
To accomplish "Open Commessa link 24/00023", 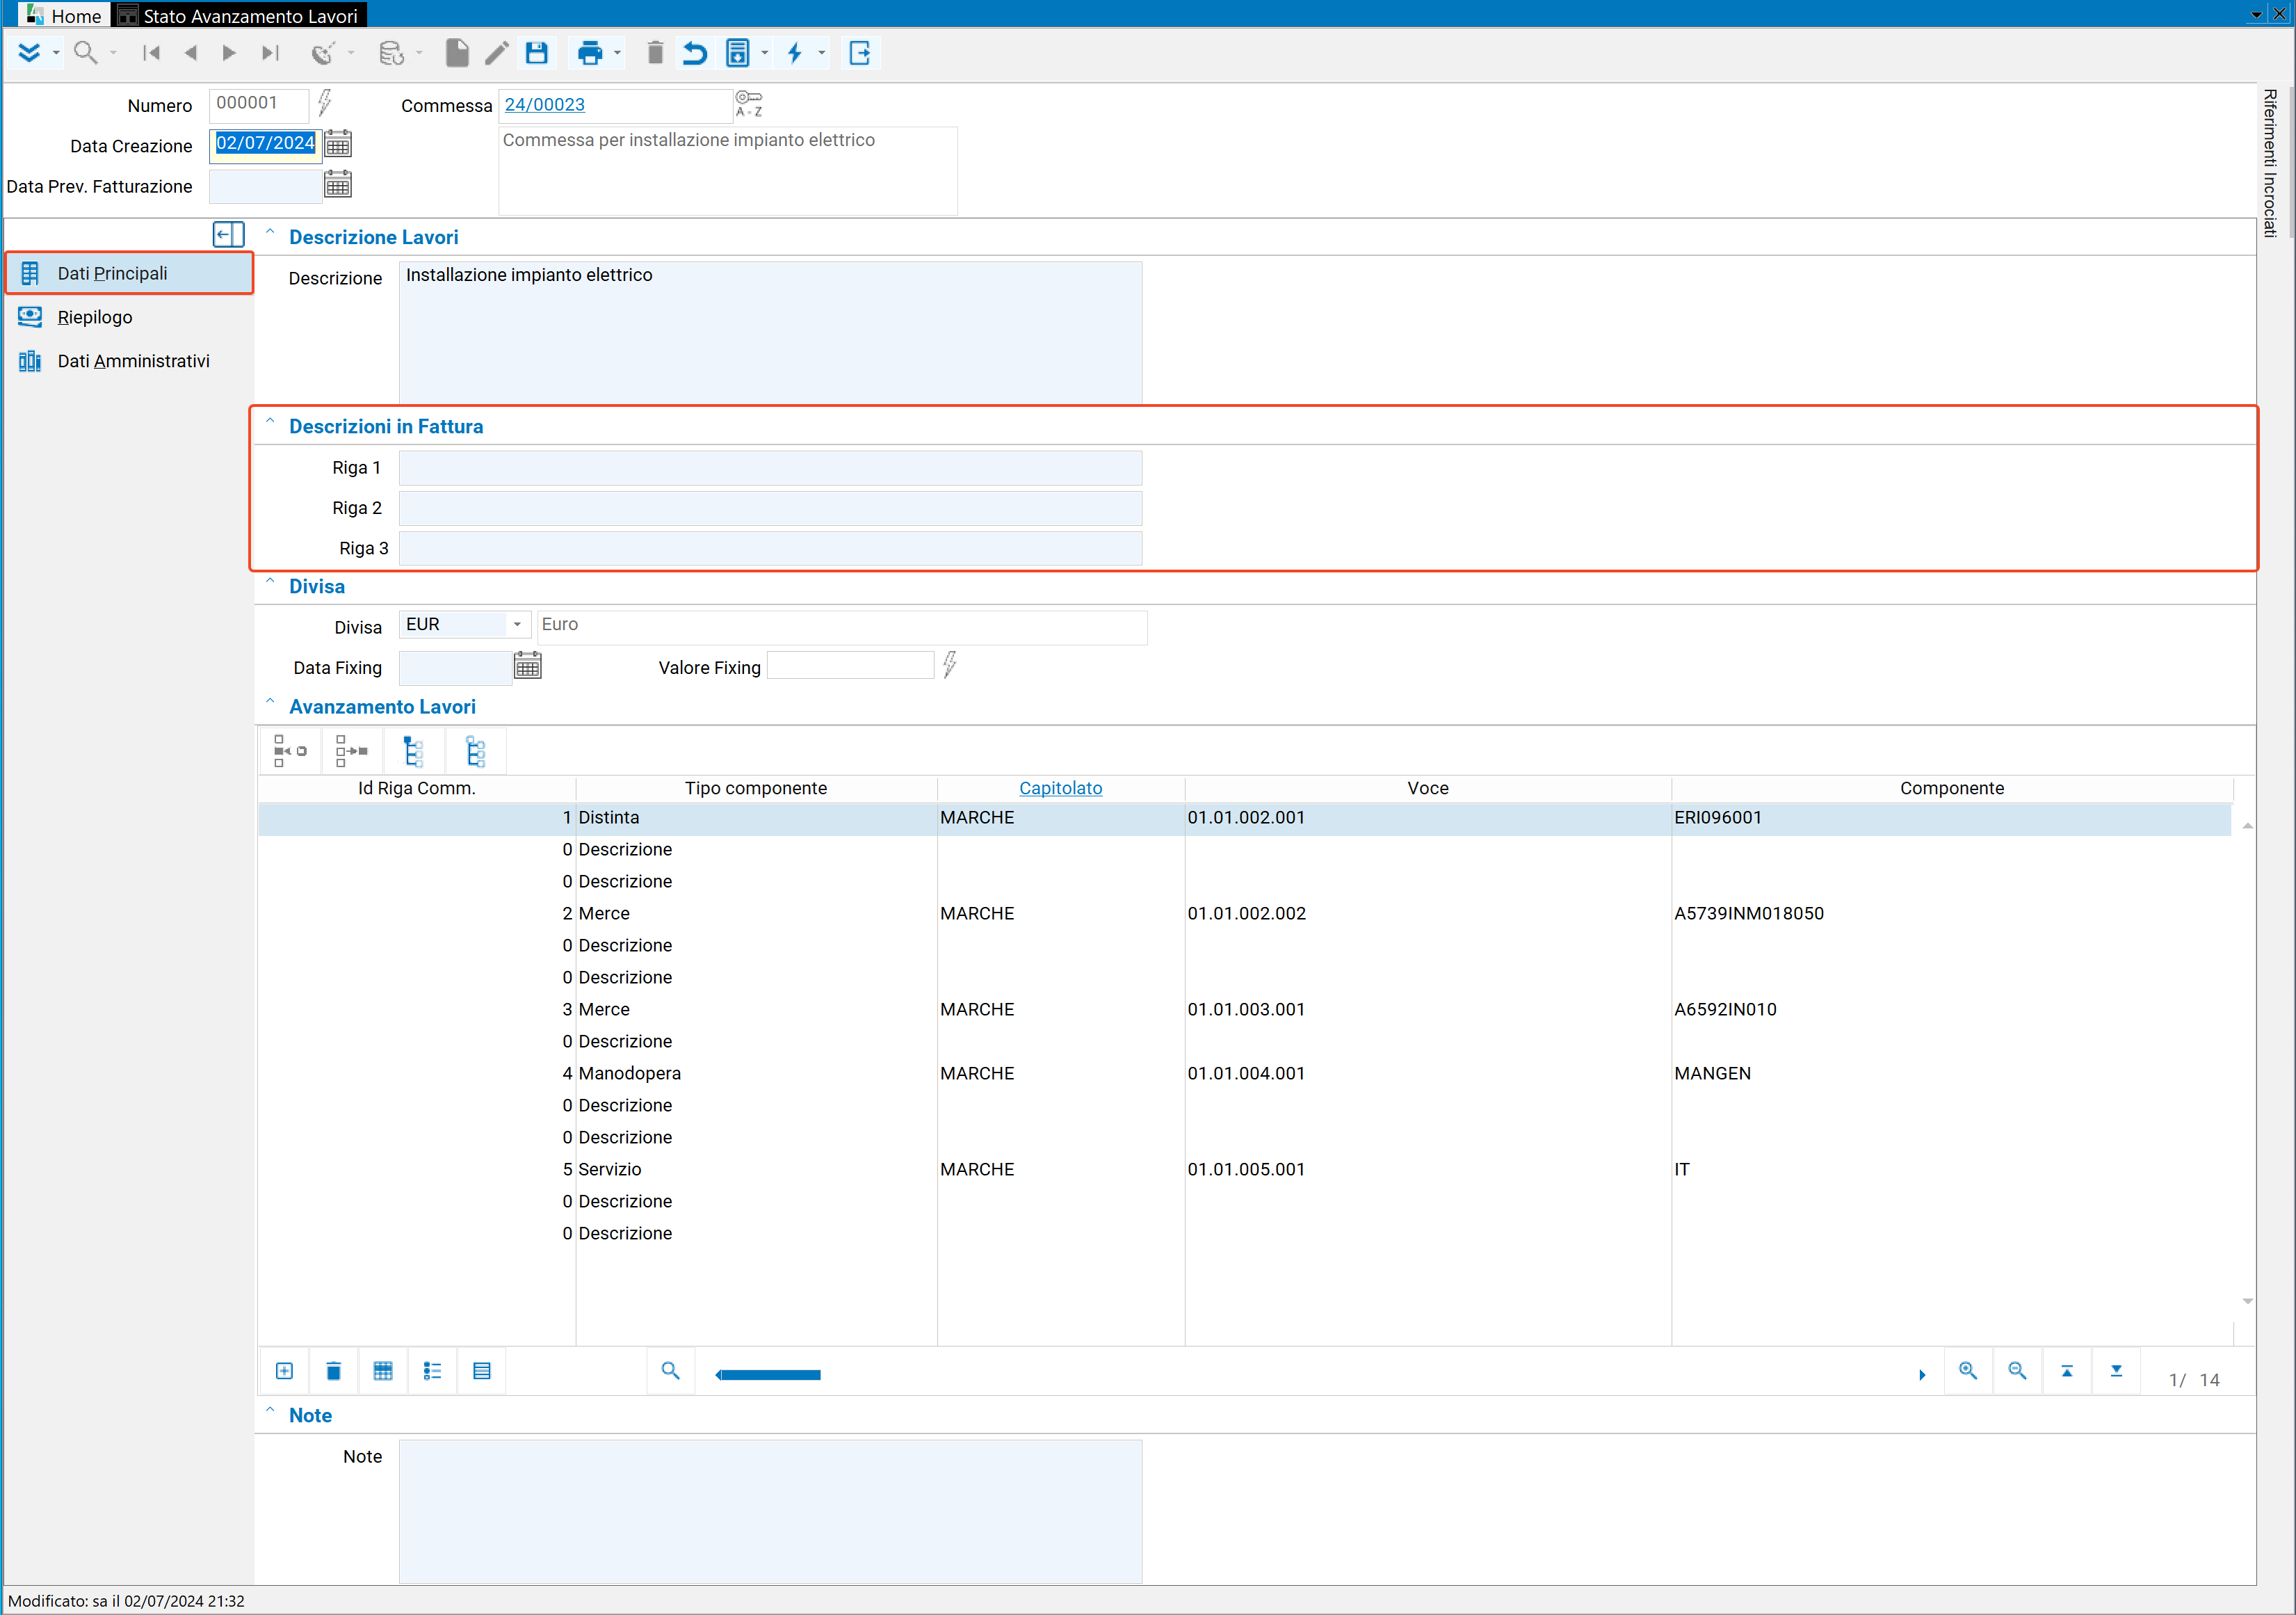I will pos(544,104).
